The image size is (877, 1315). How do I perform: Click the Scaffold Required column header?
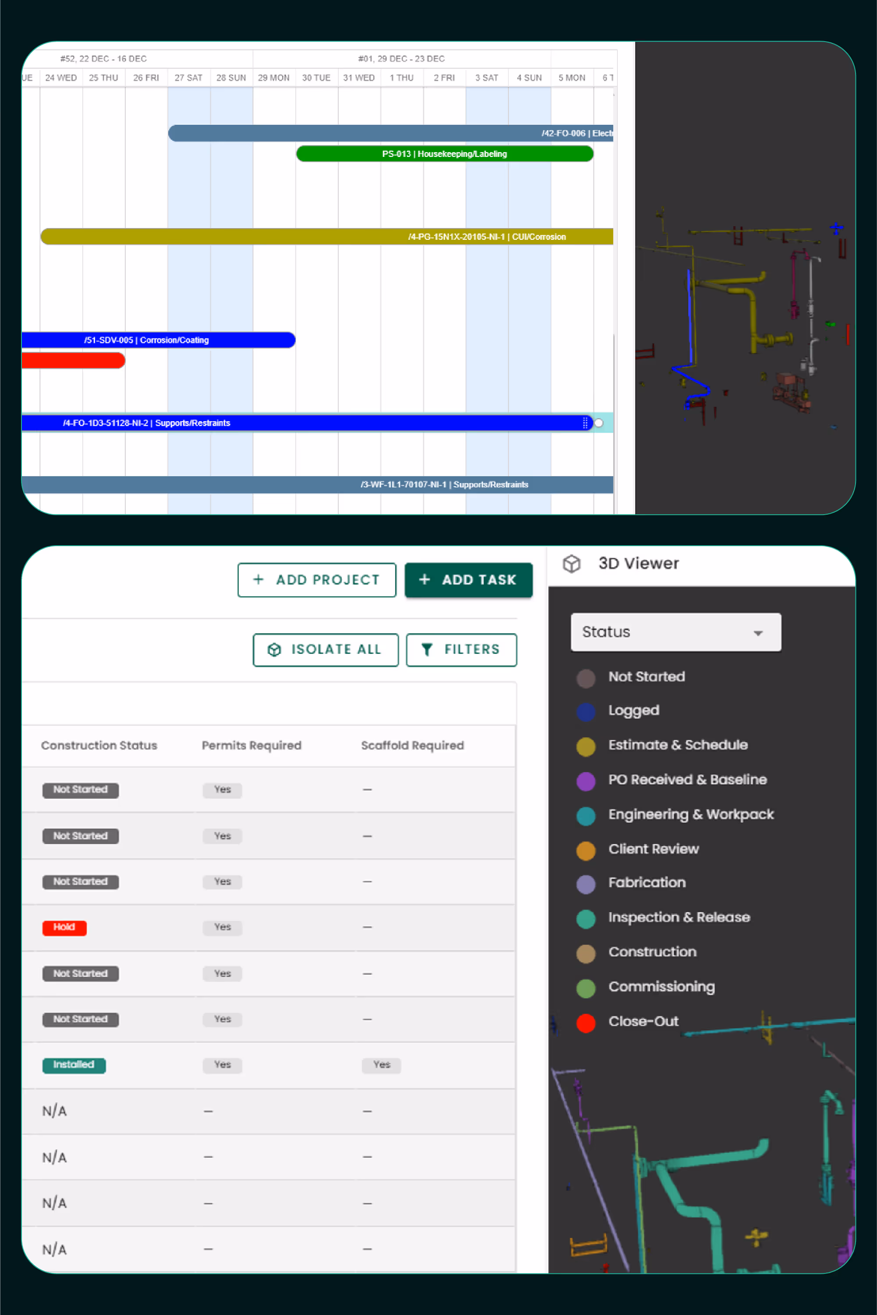pyautogui.click(x=412, y=746)
